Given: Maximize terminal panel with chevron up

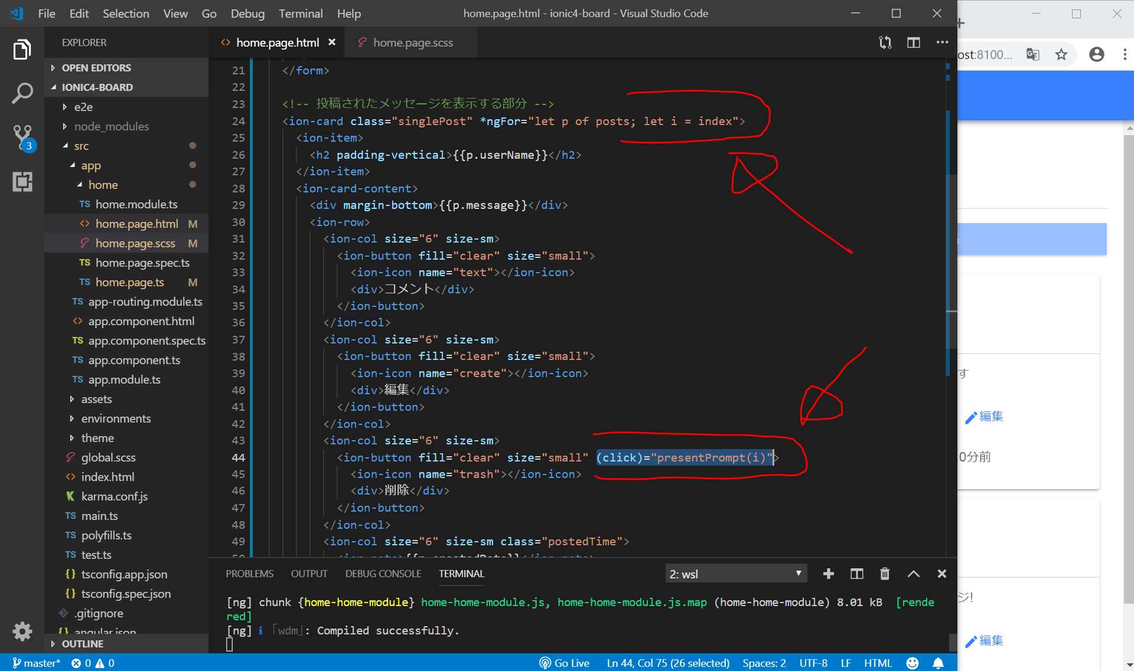Looking at the screenshot, I should tap(913, 574).
